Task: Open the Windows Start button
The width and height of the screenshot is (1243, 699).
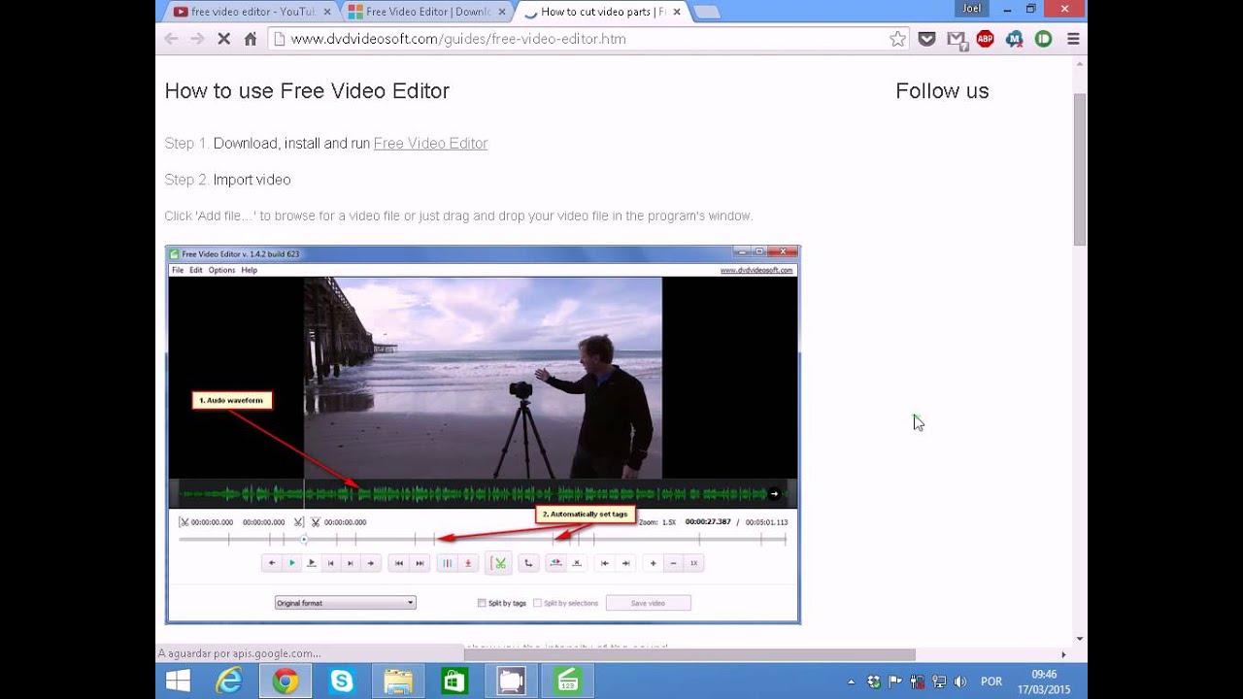Action: (x=178, y=682)
